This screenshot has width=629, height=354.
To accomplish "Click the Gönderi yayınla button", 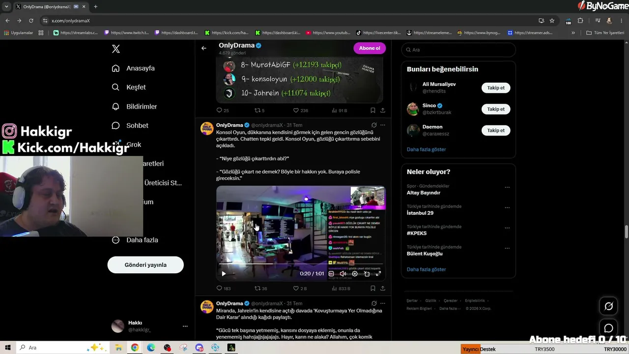I will coord(145,265).
